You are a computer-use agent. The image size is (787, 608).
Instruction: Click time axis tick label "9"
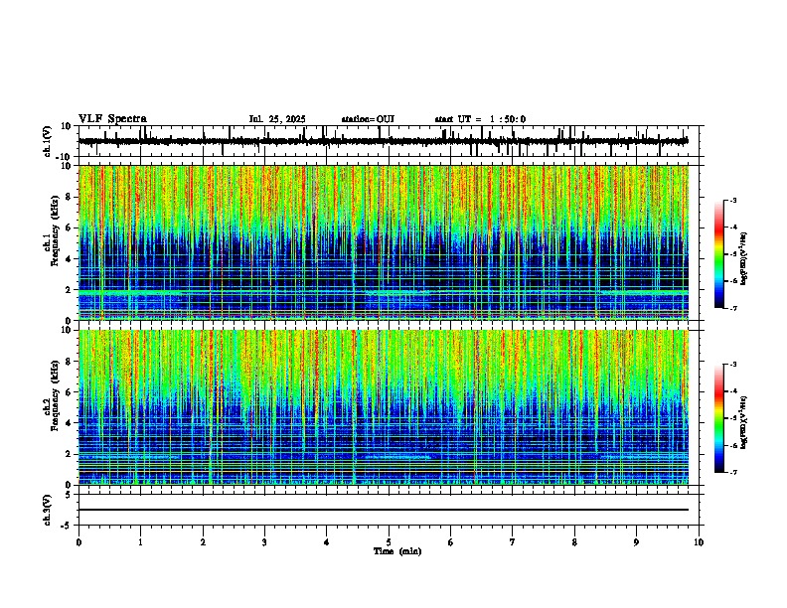636,542
